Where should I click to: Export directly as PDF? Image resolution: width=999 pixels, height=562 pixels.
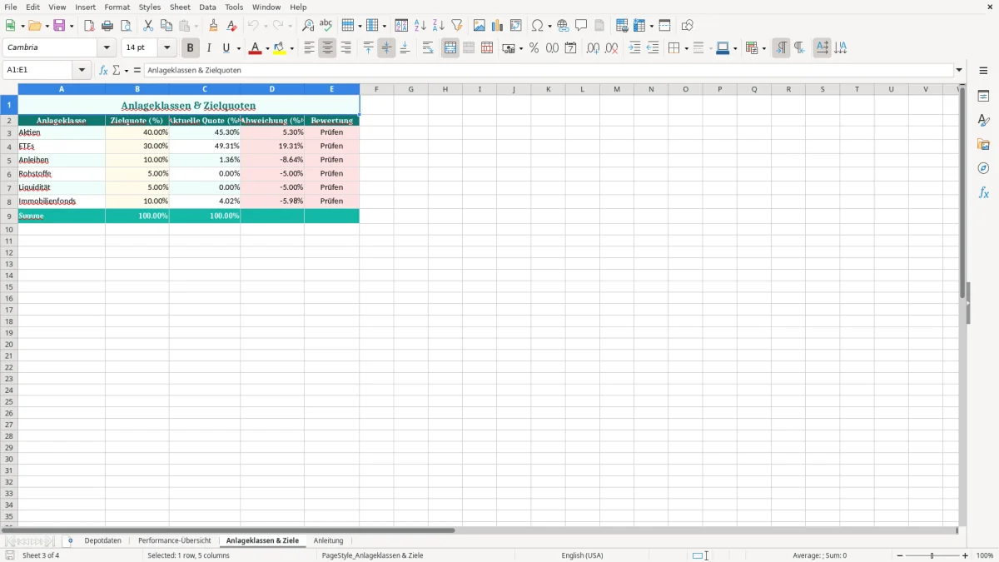[89, 26]
